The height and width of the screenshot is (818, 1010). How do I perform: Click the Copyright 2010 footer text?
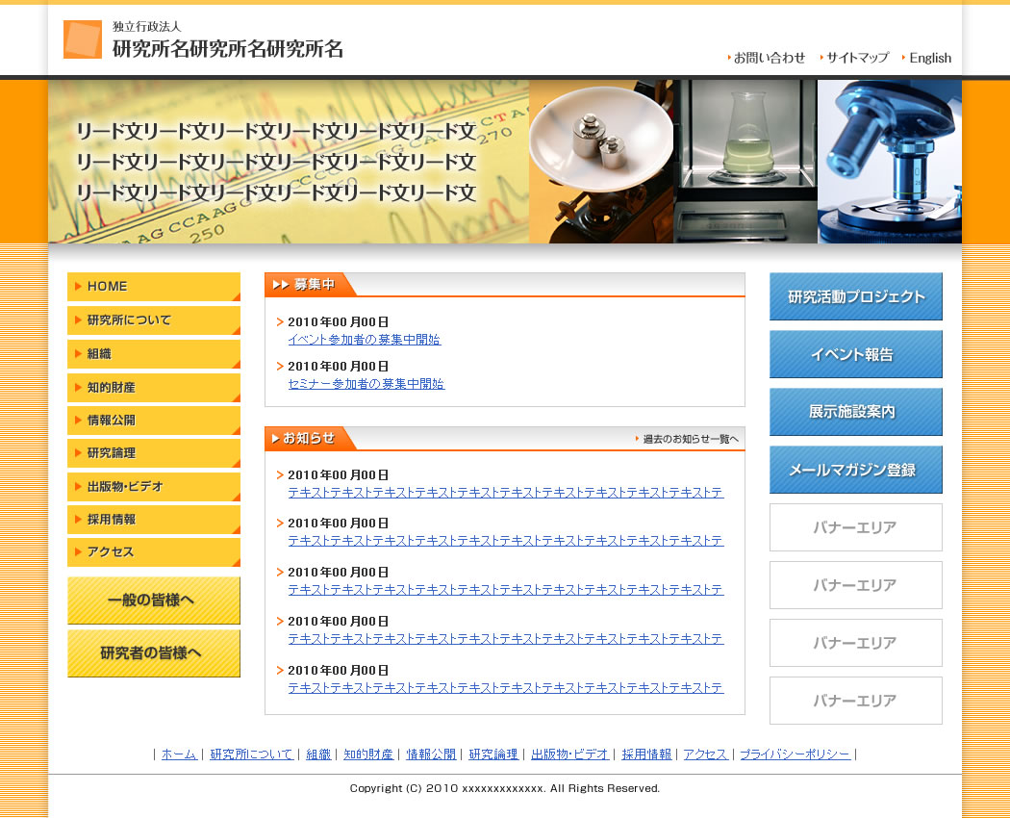pos(505,788)
